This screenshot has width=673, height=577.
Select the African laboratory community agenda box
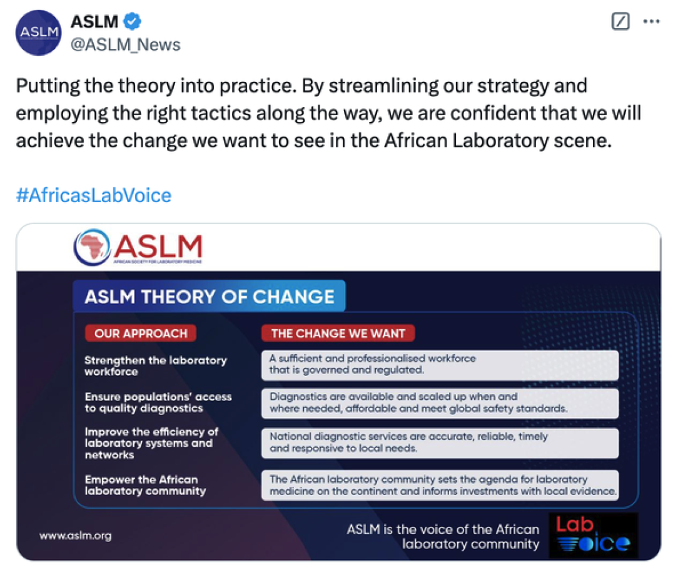[x=440, y=485]
